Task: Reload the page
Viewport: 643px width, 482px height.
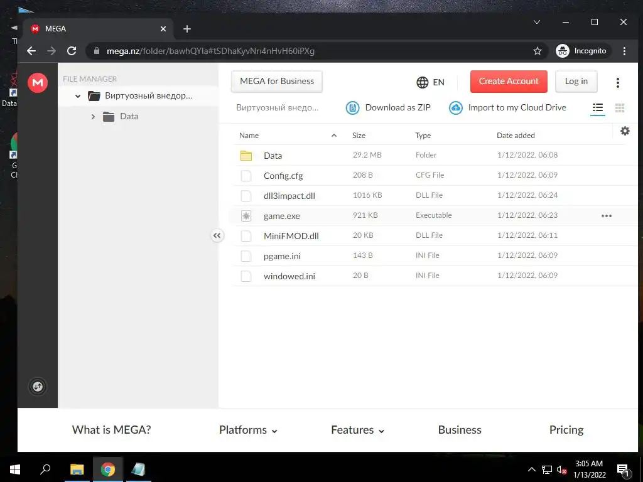Action: coord(72,51)
